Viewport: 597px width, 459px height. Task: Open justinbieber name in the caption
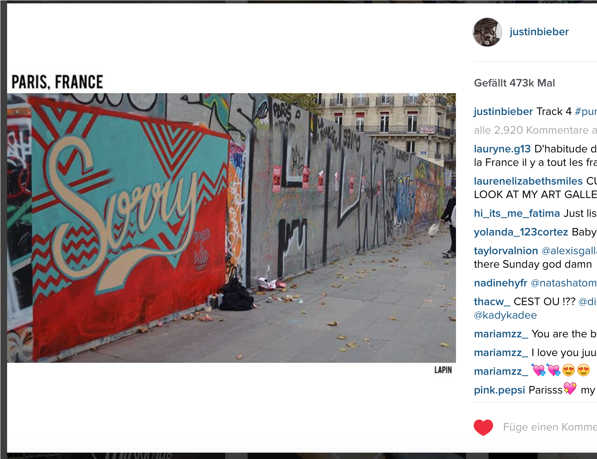[x=503, y=112]
